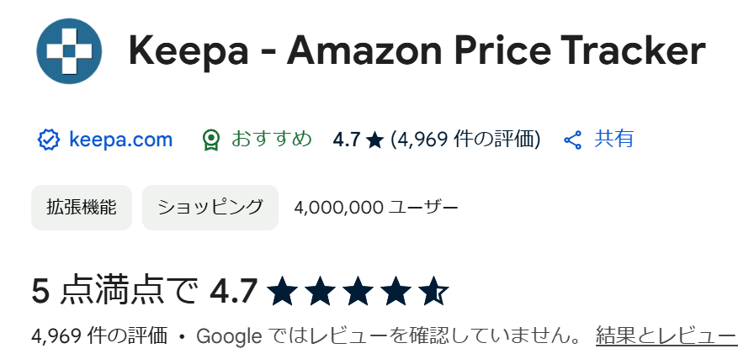The height and width of the screenshot is (359, 738).
Task: Click the small star beside the 4.7 rating
Action: click(x=374, y=140)
